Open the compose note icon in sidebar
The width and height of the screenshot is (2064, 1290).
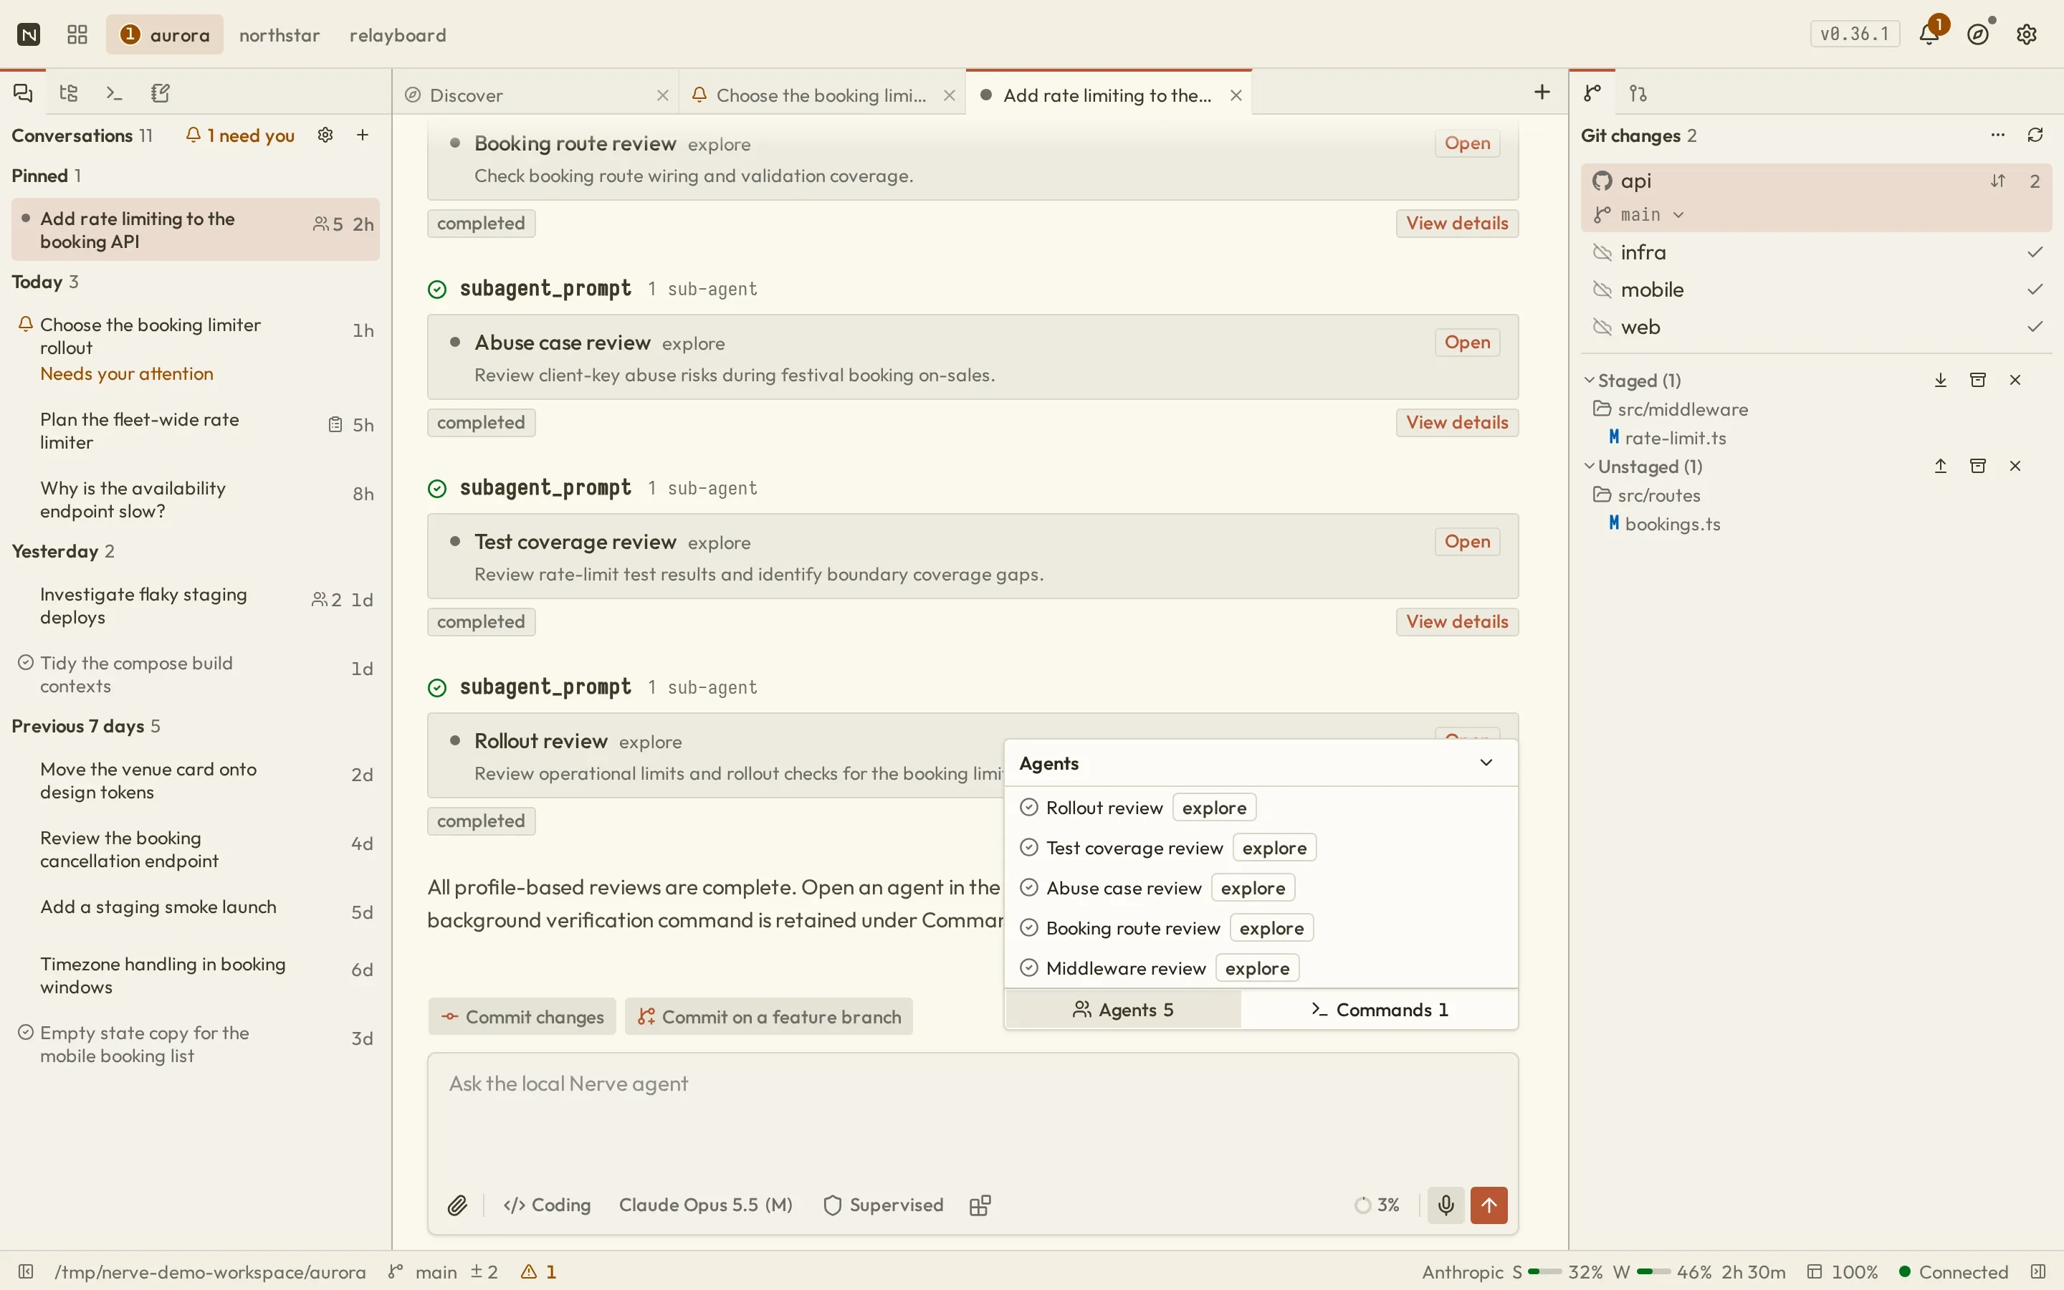(161, 93)
